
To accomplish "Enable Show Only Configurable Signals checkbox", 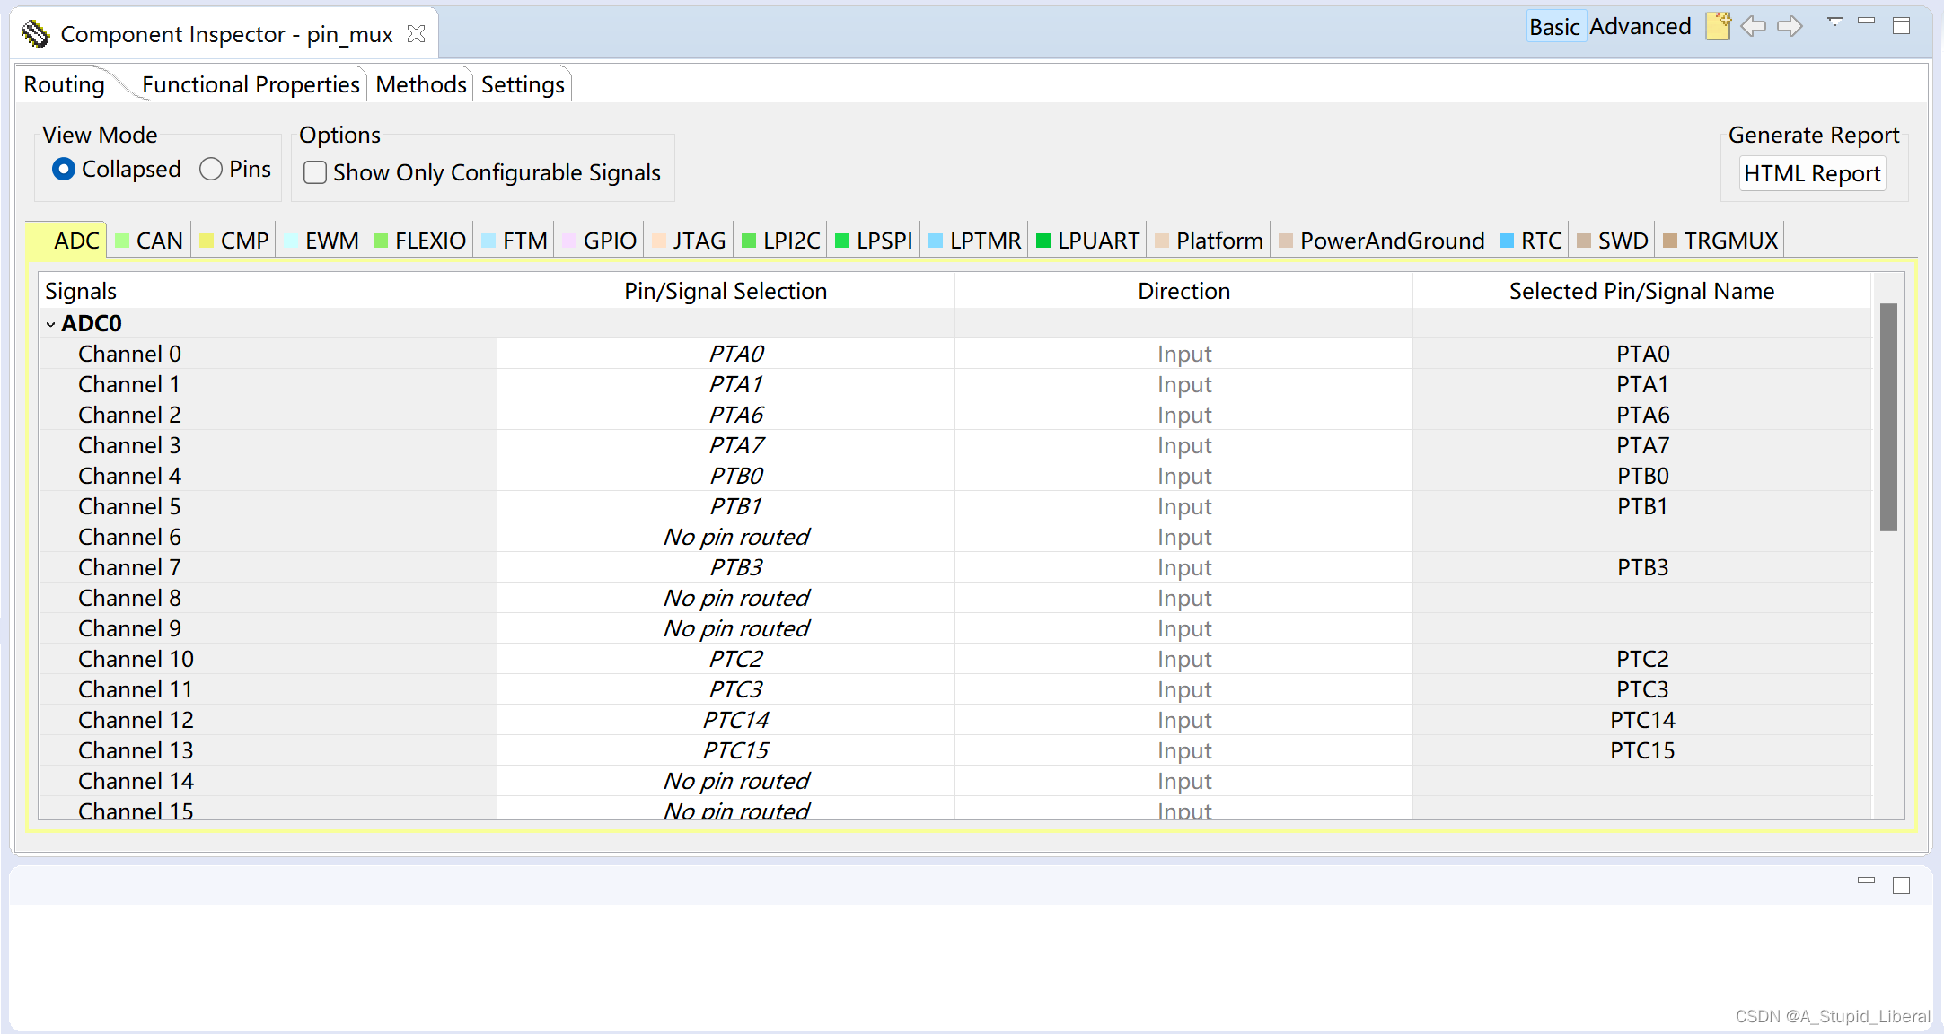I will 318,172.
